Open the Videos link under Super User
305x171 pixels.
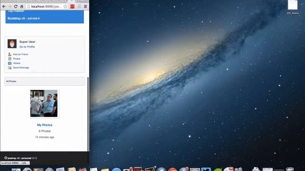tap(17, 63)
